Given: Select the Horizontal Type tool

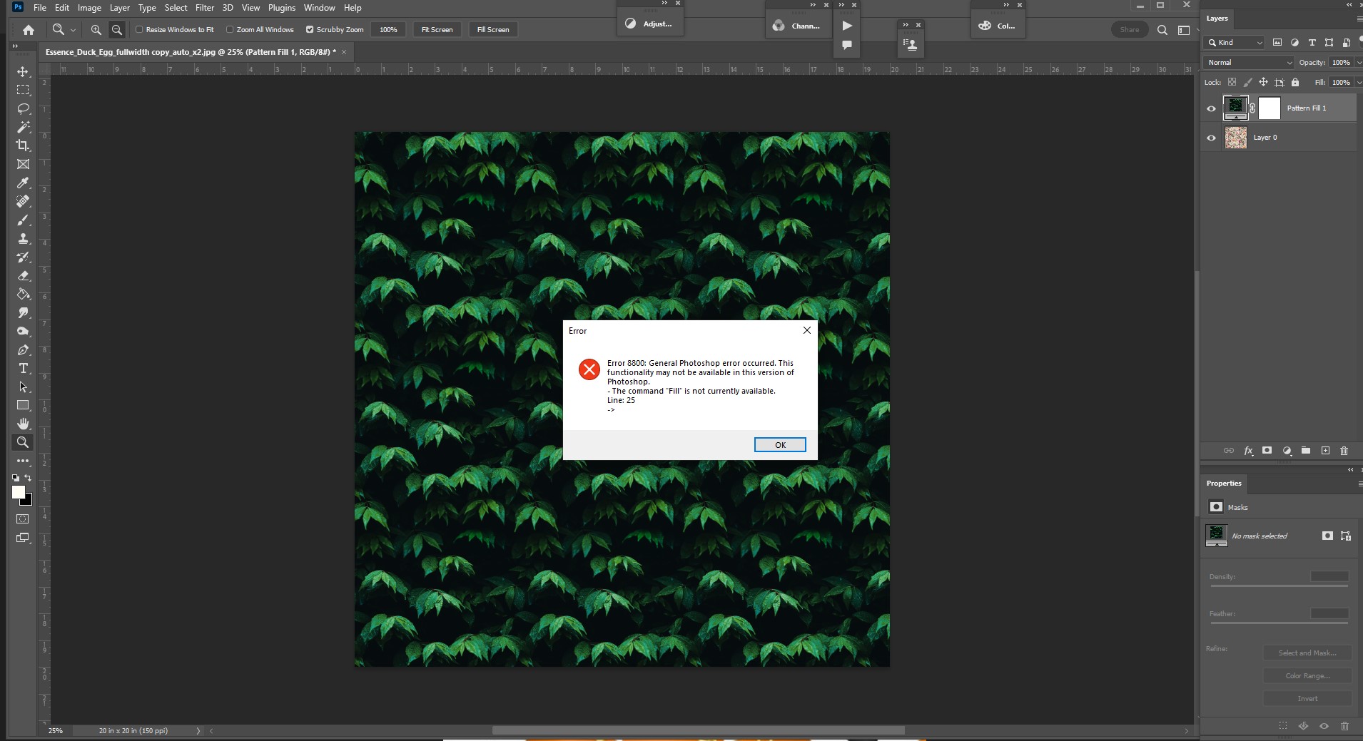Looking at the screenshot, I should (x=23, y=369).
